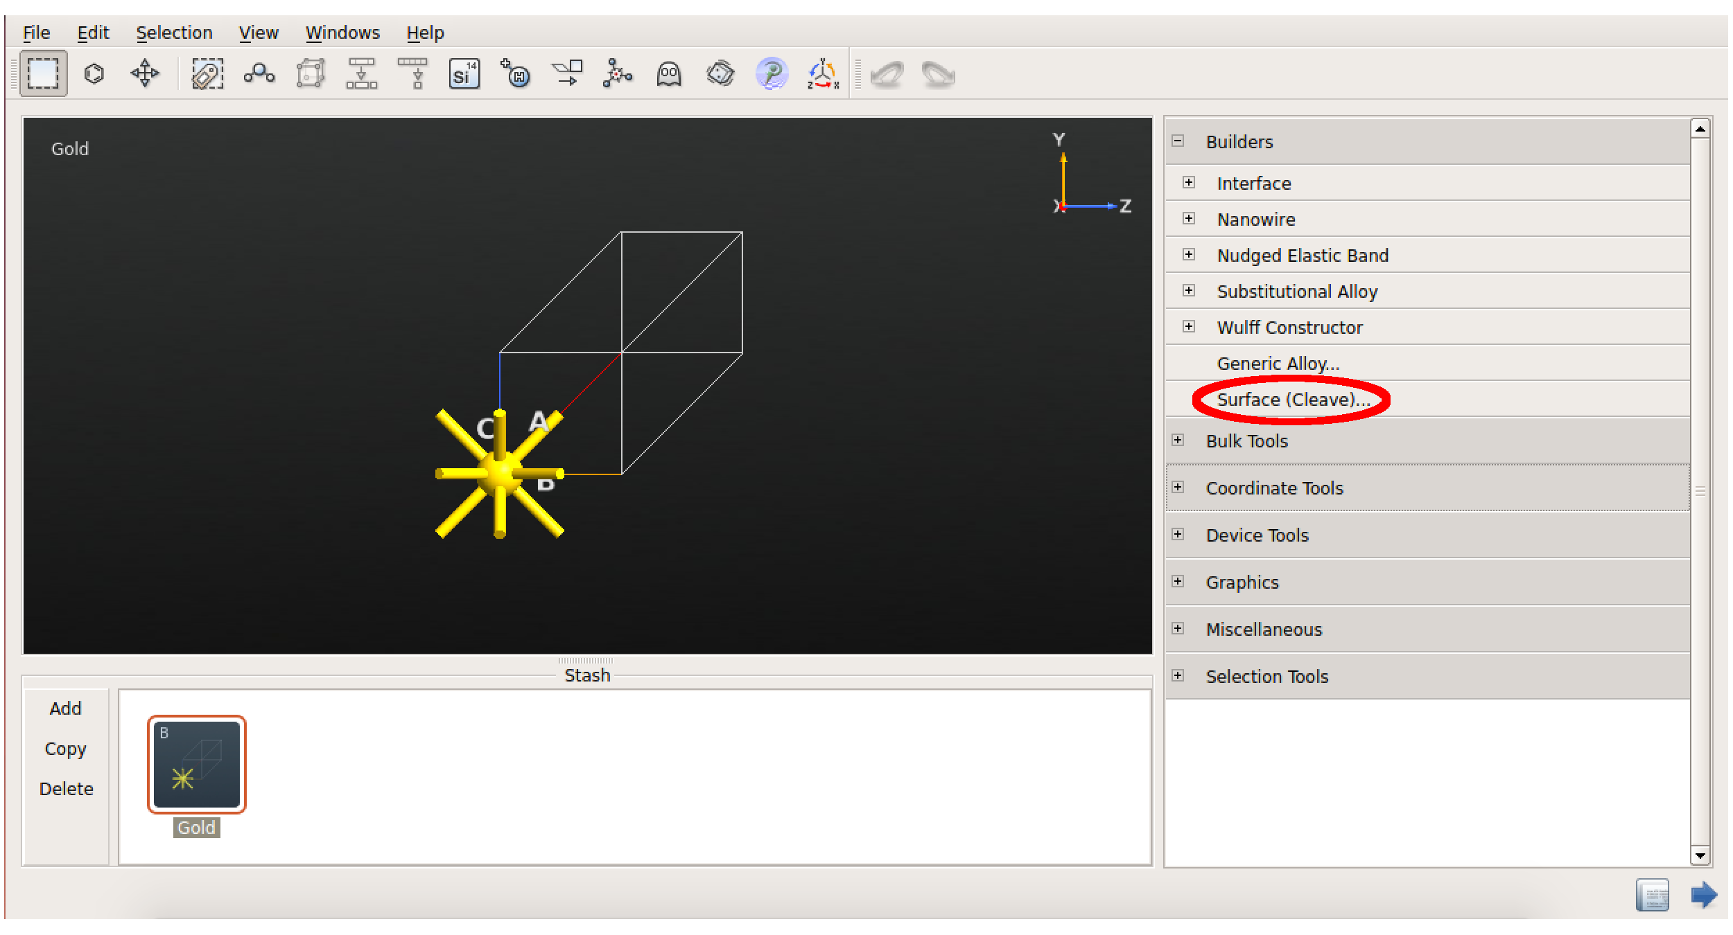Click the XYZ axis indicator in the viewer
This screenshot has width=1733, height=935.
coord(1090,175)
